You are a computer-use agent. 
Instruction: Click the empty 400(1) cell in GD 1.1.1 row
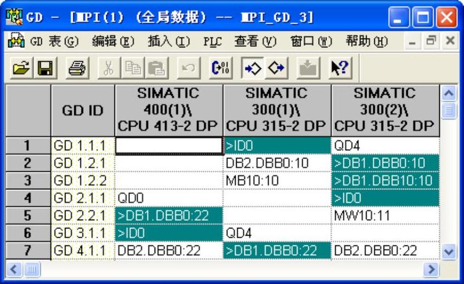click(168, 145)
